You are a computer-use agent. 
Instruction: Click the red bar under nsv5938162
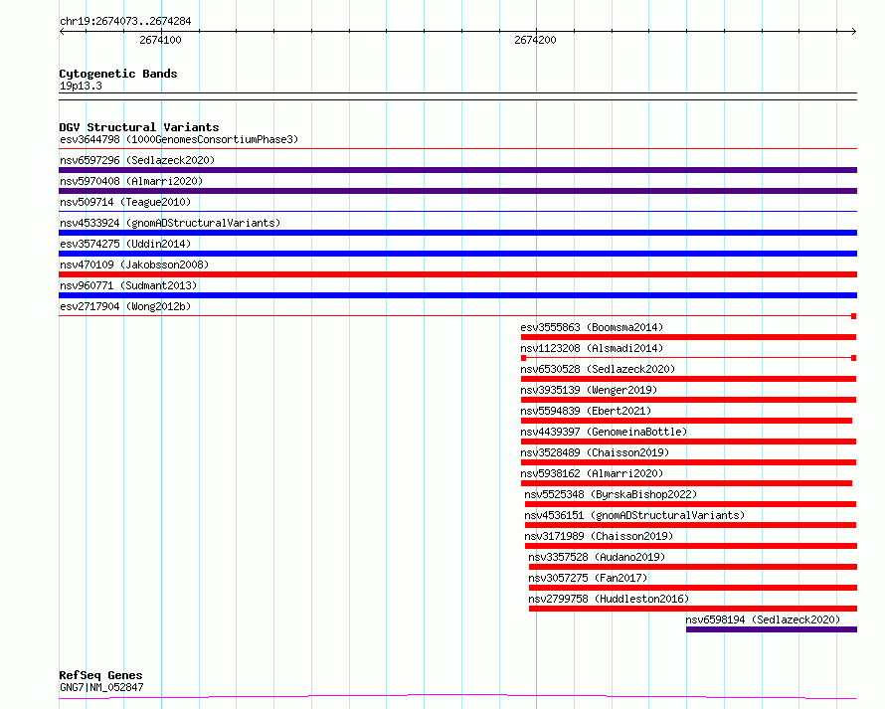[686, 483]
